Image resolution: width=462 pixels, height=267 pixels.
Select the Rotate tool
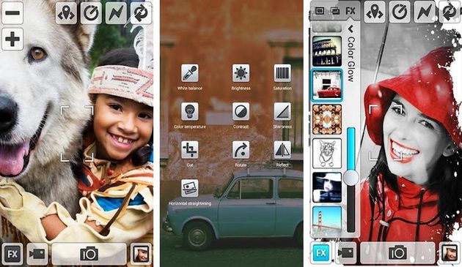pyautogui.click(x=241, y=150)
